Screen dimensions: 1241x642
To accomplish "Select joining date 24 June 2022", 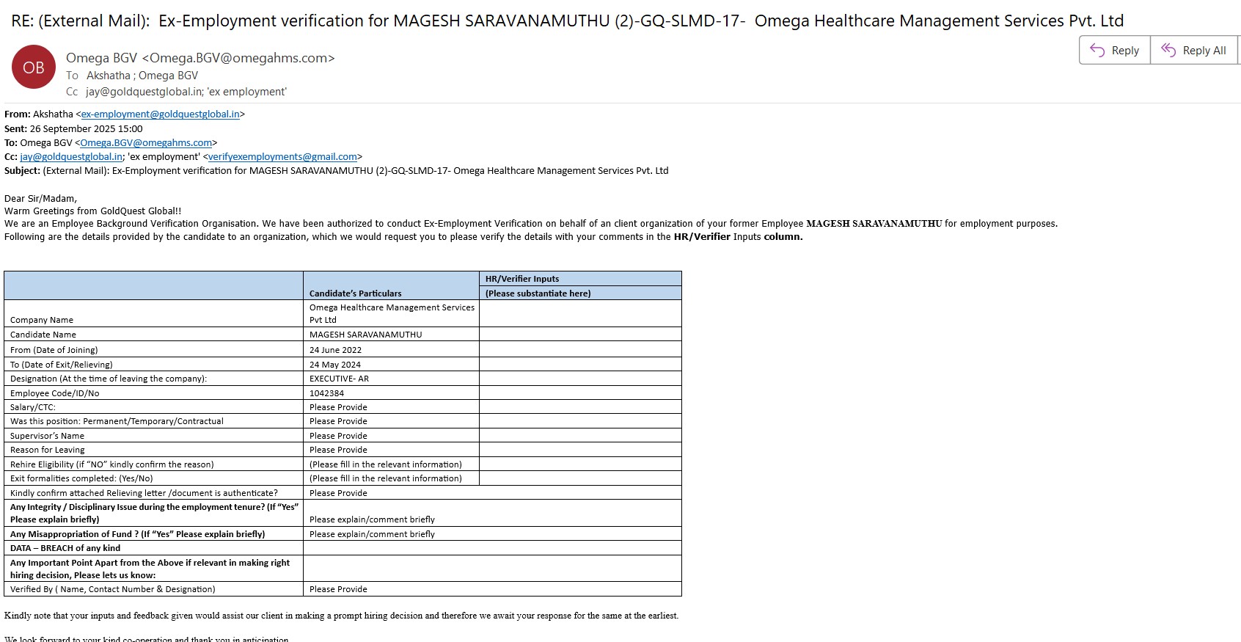I will click(335, 350).
